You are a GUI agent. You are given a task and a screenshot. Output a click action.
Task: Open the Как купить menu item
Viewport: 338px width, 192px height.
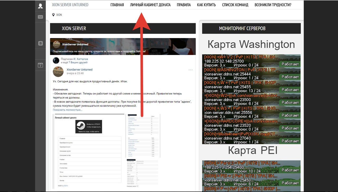206,5
